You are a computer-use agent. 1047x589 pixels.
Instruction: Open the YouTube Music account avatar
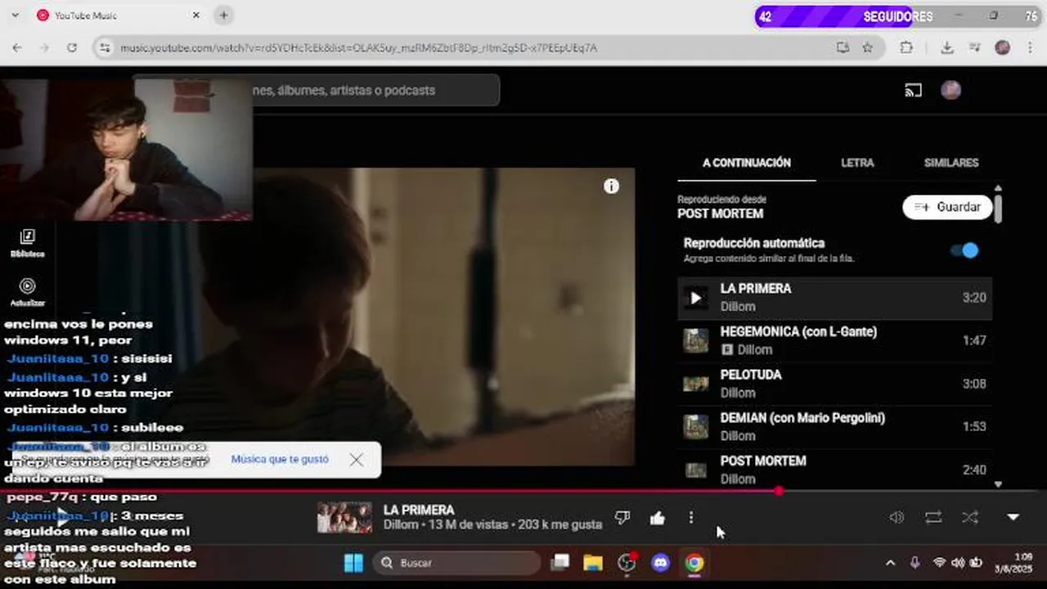950,90
